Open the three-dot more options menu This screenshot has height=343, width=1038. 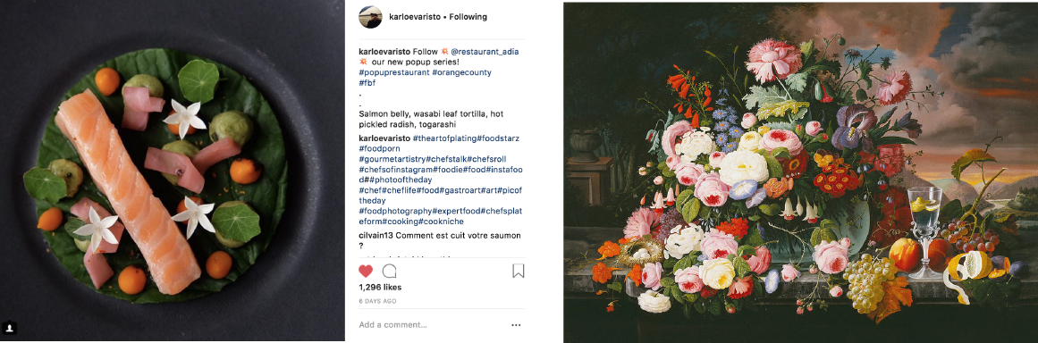516,324
